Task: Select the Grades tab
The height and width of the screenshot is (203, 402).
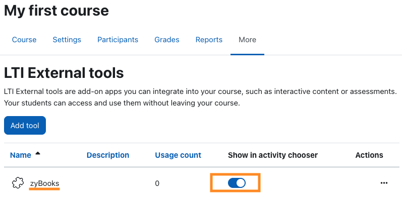Action: [166, 40]
